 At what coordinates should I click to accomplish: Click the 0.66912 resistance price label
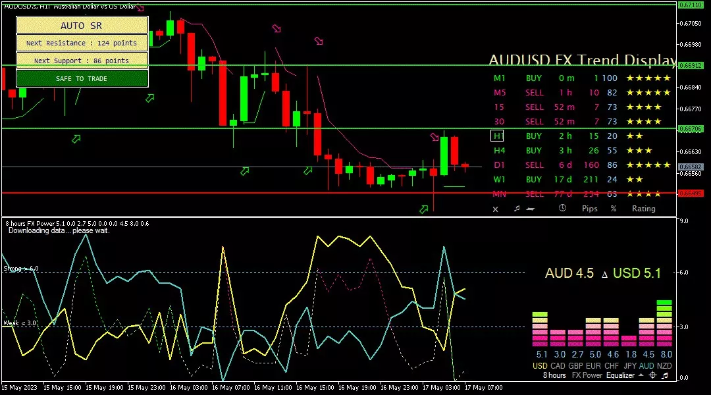pyautogui.click(x=690, y=65)
